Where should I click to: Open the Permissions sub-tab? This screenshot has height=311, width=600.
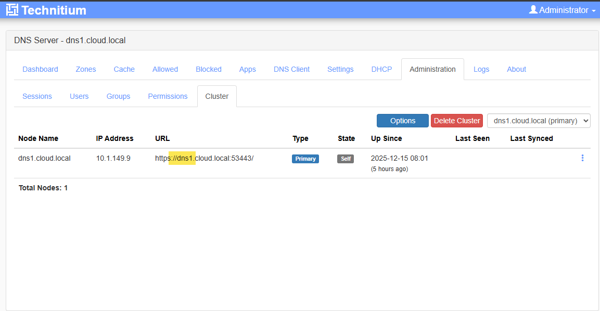pyautogui.click(x=168, y=96)
